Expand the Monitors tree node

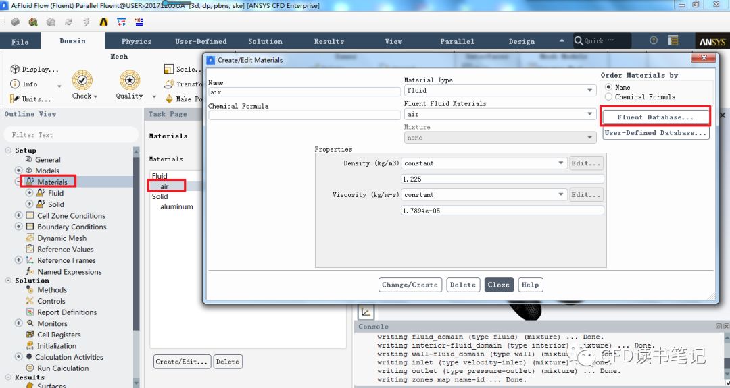pyautogui.click(x=19, y=323)
